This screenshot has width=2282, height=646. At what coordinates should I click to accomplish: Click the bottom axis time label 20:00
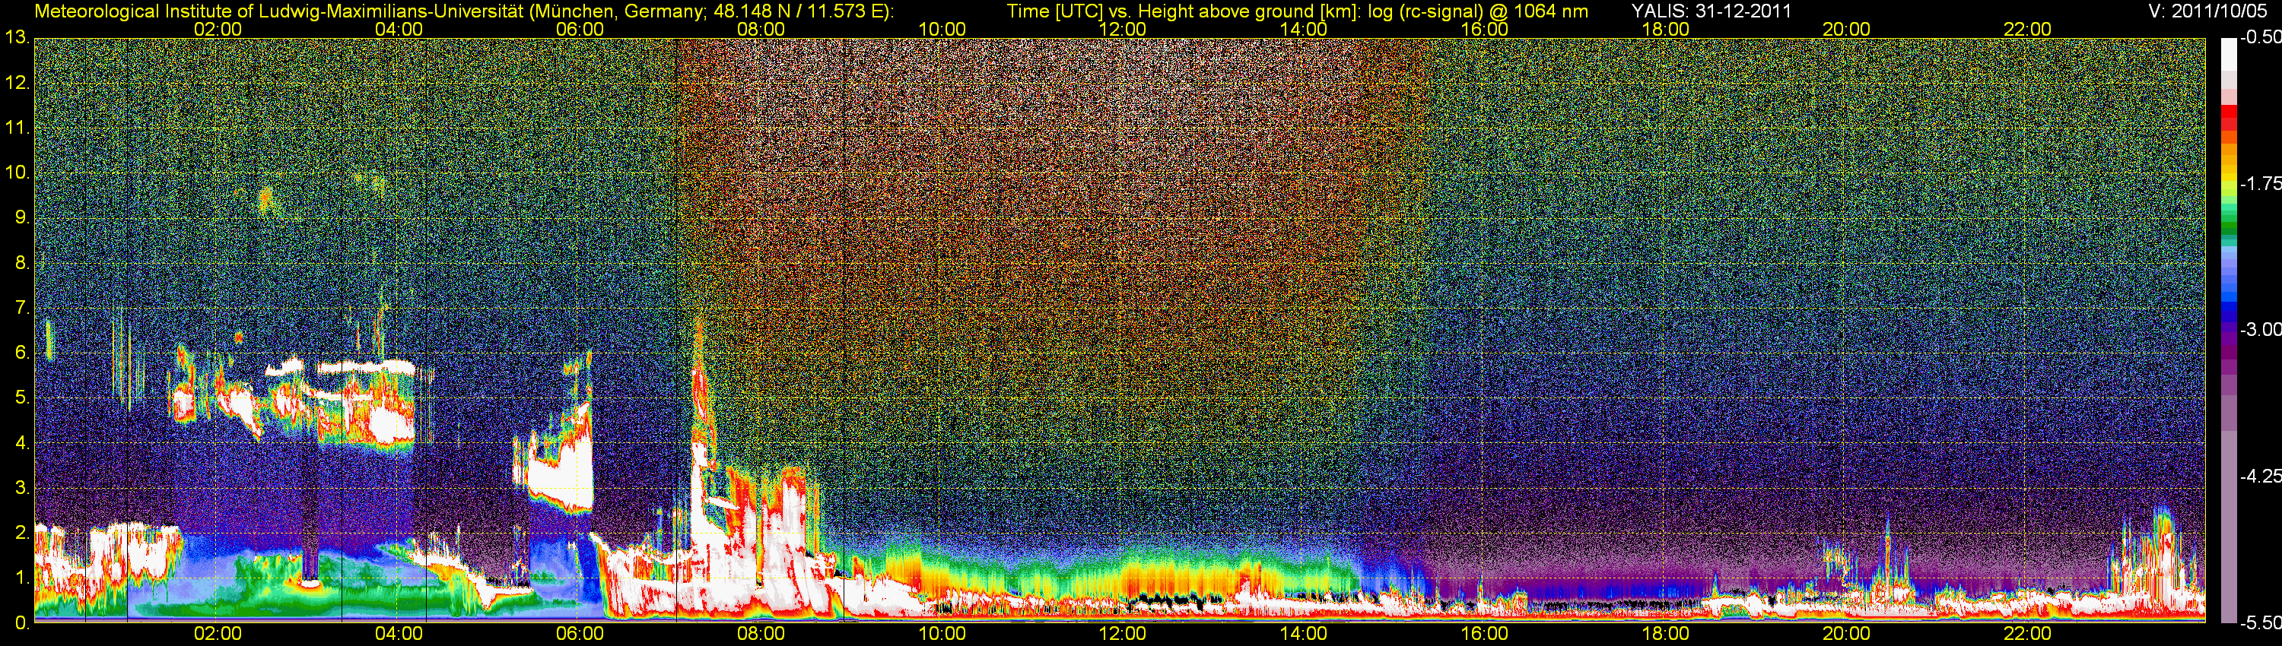[x=1846, y=634]
